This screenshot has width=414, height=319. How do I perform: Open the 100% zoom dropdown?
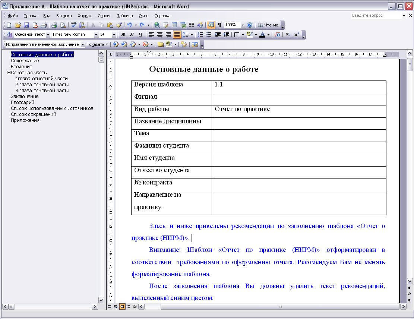pos(243,25)
